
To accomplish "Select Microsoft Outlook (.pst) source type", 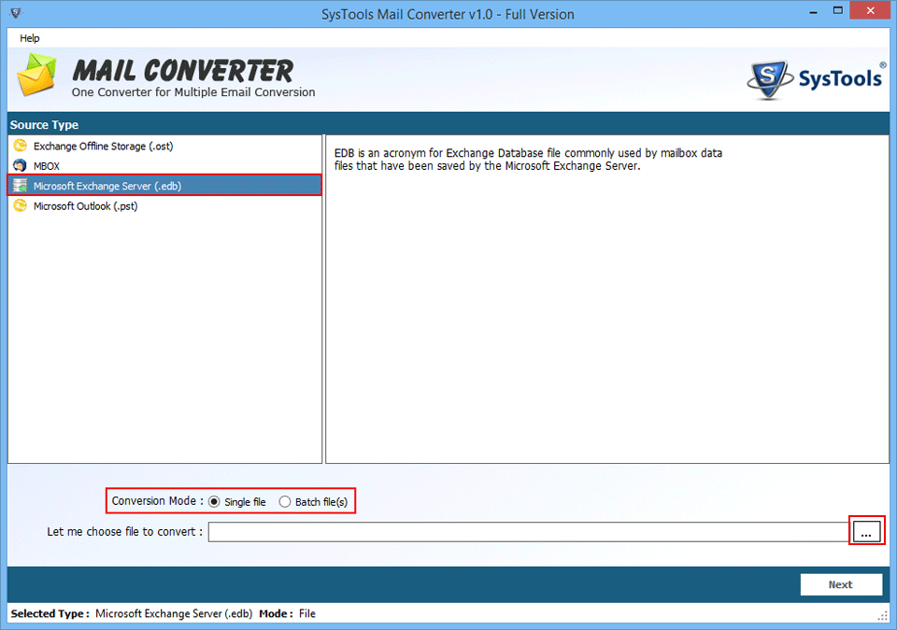I will click(x=164, y=206).
